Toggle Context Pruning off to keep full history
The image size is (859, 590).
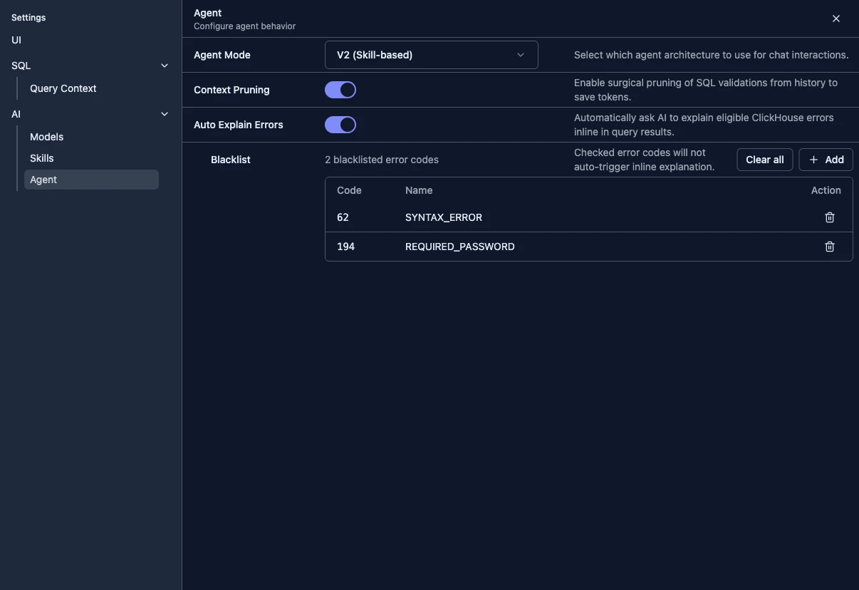click(340, 88)
